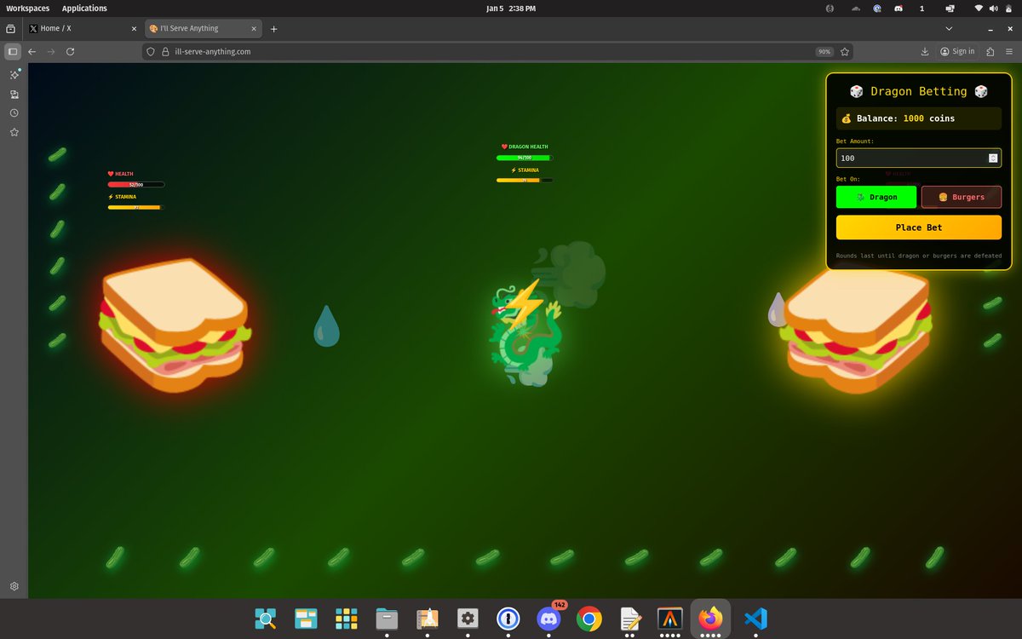Launch Visual Studio Code from dock
The width and height of the screenshot is (1022, 639).
[755, 618]
